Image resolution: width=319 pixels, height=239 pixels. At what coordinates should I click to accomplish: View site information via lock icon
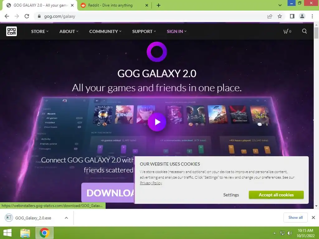coord(39,16)
